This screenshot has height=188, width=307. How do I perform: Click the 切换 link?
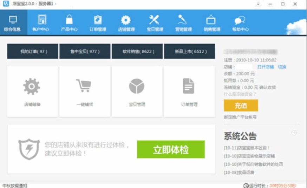coord(282,67)
